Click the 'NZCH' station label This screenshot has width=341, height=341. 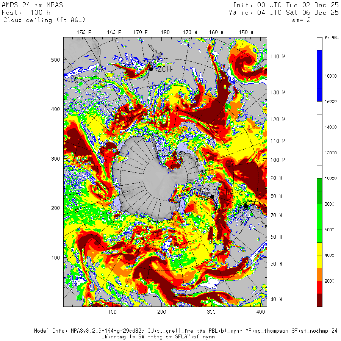[163, 69]
